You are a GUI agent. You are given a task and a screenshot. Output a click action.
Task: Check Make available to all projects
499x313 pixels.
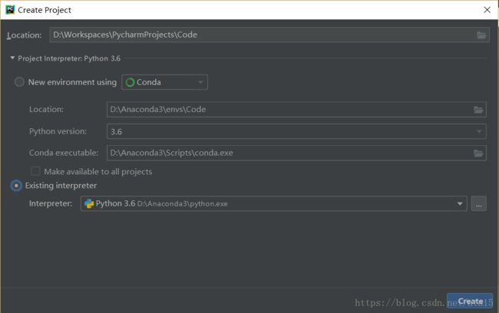point(35,171)
